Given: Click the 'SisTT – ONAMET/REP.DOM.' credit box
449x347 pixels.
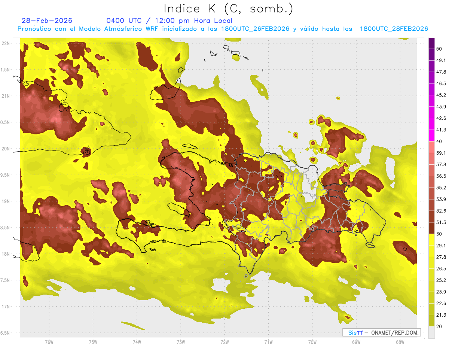Looking at the screenshot, I should (x=381, y=332).
